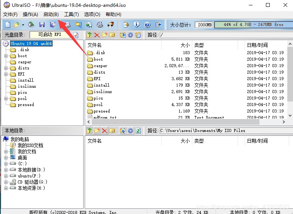293x214 pixels.
Task: Expand the boot folder tree node
Action: click(6, 56)
